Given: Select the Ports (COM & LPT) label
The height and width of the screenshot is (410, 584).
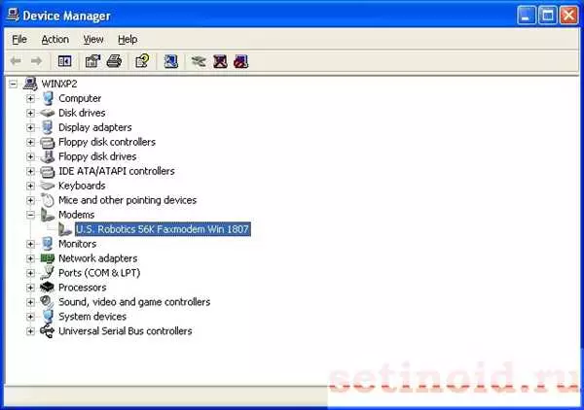Looking at the screenshot, I should (99, 273).
